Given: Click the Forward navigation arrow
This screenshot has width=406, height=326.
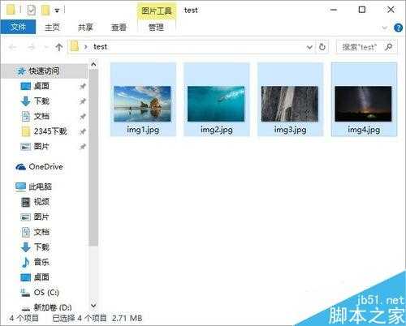Looking at the screenshot, I should tap(31, 47).
